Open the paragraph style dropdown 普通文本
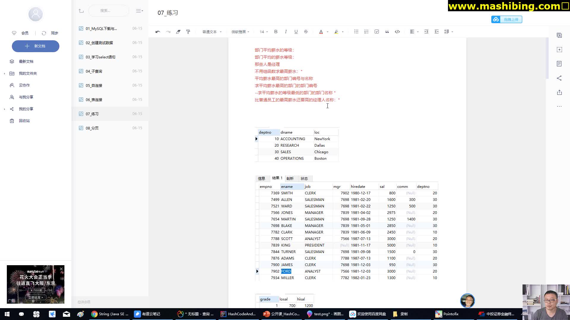 click(212, 32)
